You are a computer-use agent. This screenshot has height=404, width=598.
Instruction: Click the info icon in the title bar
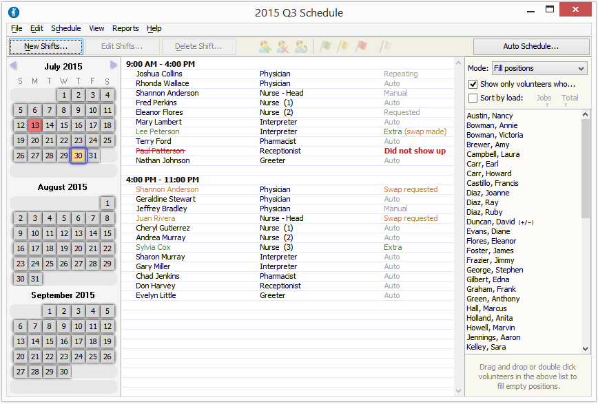pos(12,12)
